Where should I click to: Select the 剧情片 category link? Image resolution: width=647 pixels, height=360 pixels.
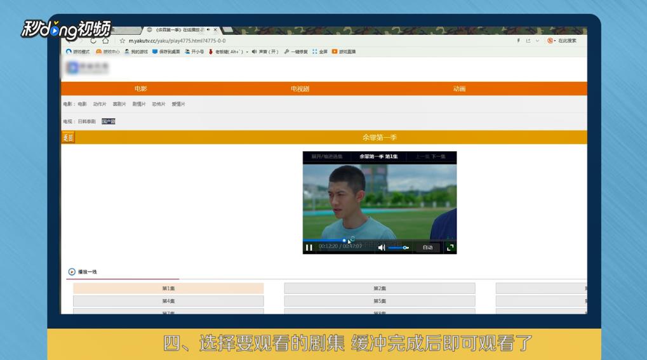(x=139, y=104)
